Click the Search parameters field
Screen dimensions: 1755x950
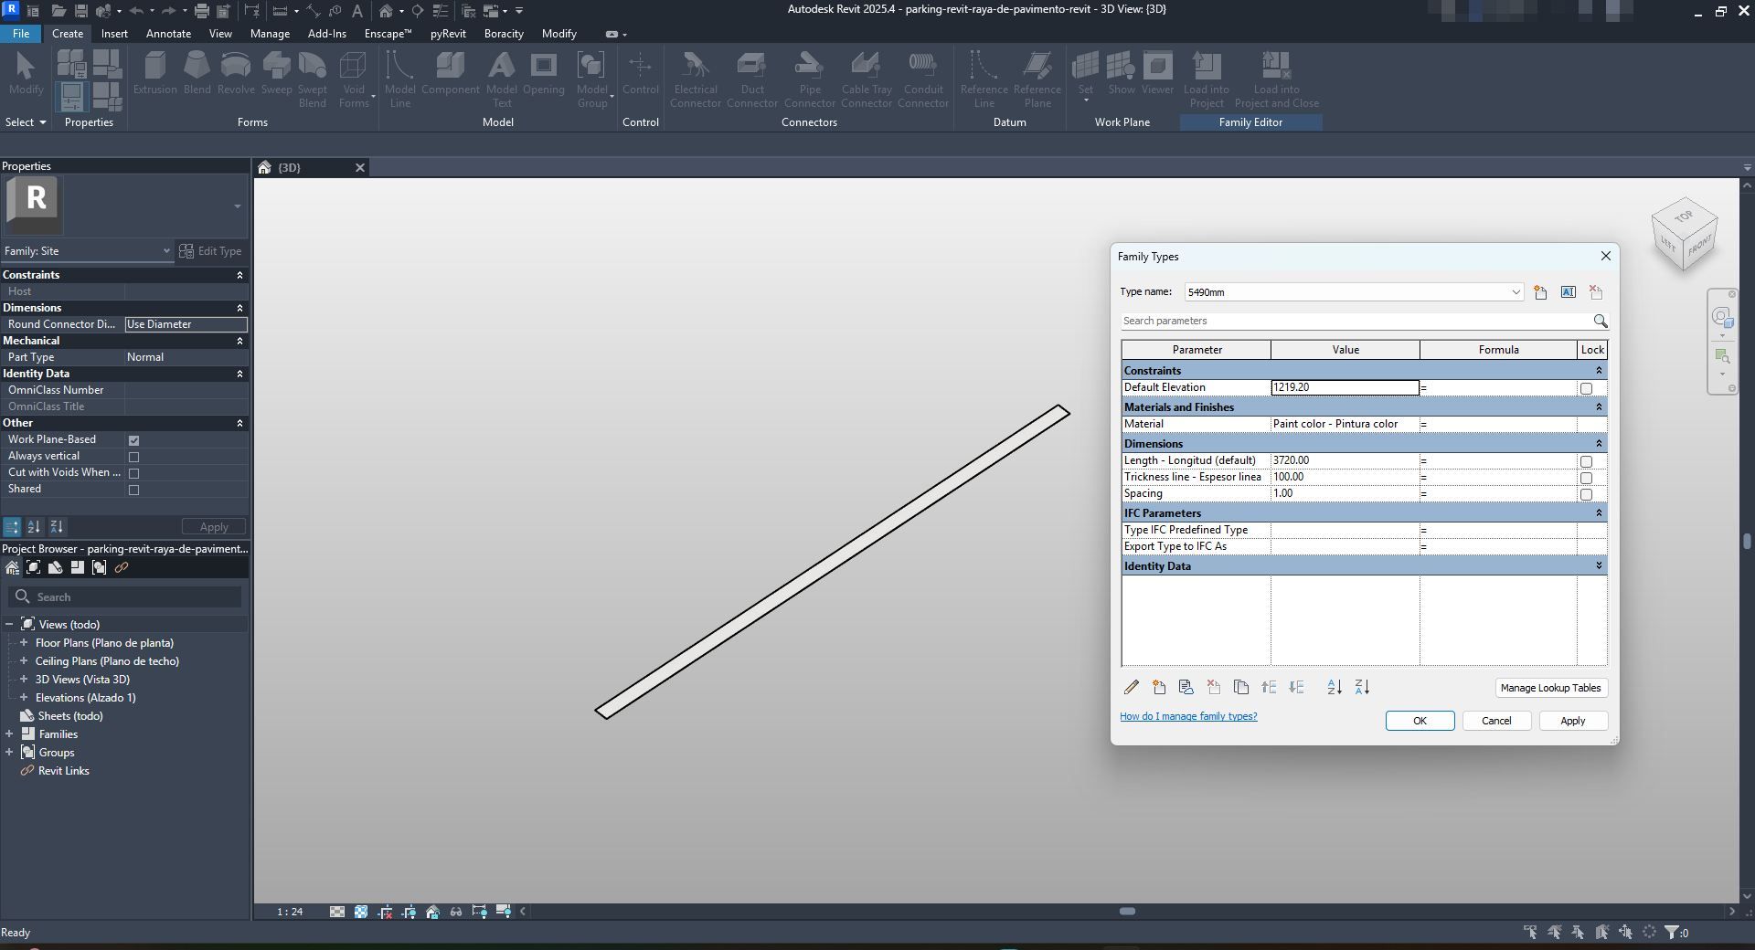coord(1356,322)
